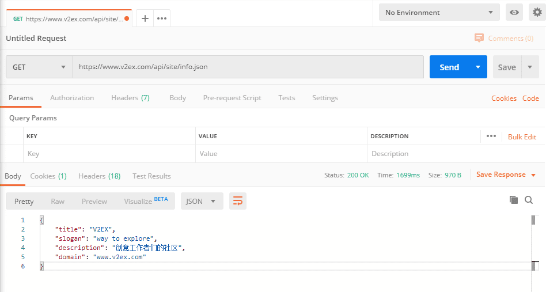The image size is (546, 292).
Task: Toggle response line wrap icon
Action: (x=238, y=201)
